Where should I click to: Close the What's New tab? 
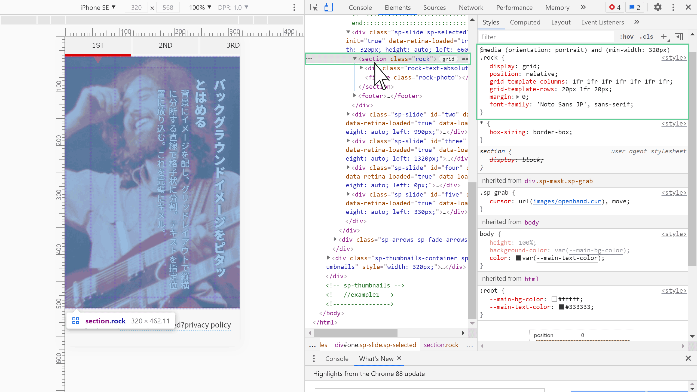(x=399, y=358)
